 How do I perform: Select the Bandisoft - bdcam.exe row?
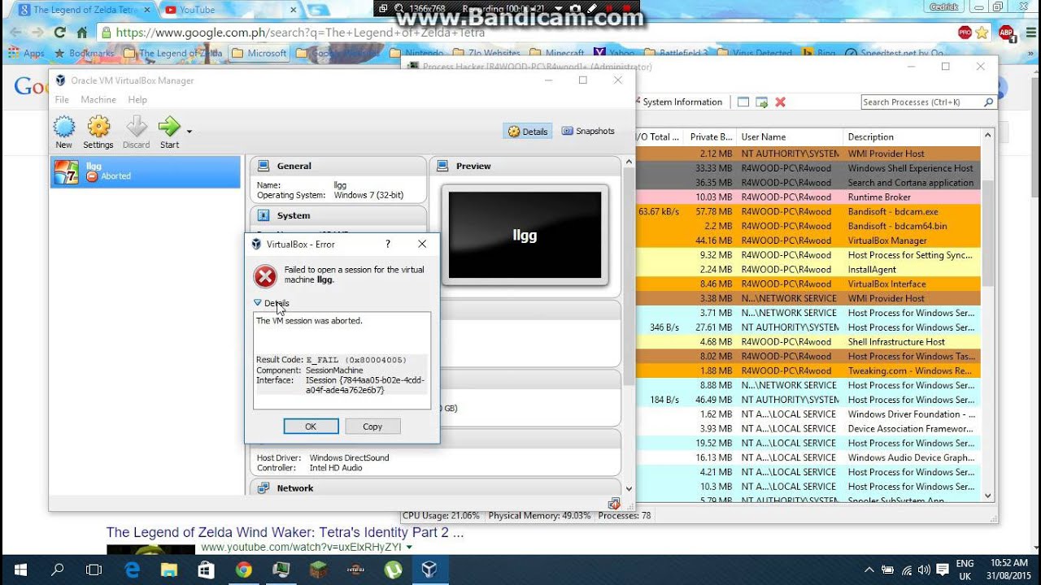[x=808, y=212]
